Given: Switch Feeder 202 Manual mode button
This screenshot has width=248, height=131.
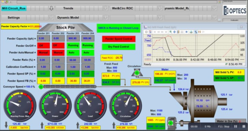Looking at the screenshot, I should tap(58, 53).
